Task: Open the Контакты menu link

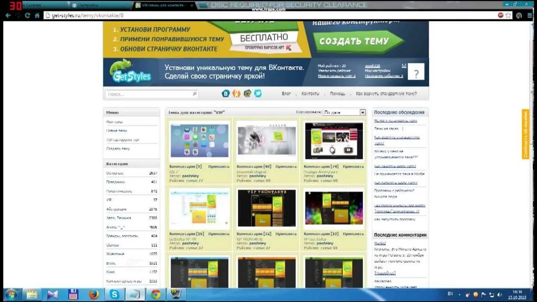Action: [310, 94]
